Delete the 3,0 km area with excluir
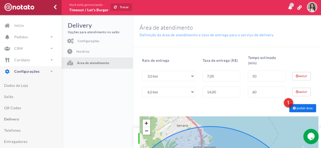The width and height of the screenshot is (321, 148). click(x=301, y=76)
